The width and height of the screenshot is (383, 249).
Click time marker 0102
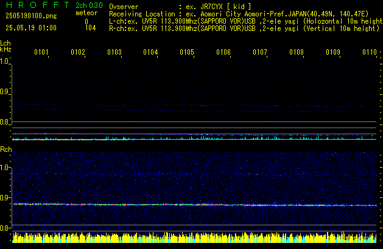pos(78,52)
